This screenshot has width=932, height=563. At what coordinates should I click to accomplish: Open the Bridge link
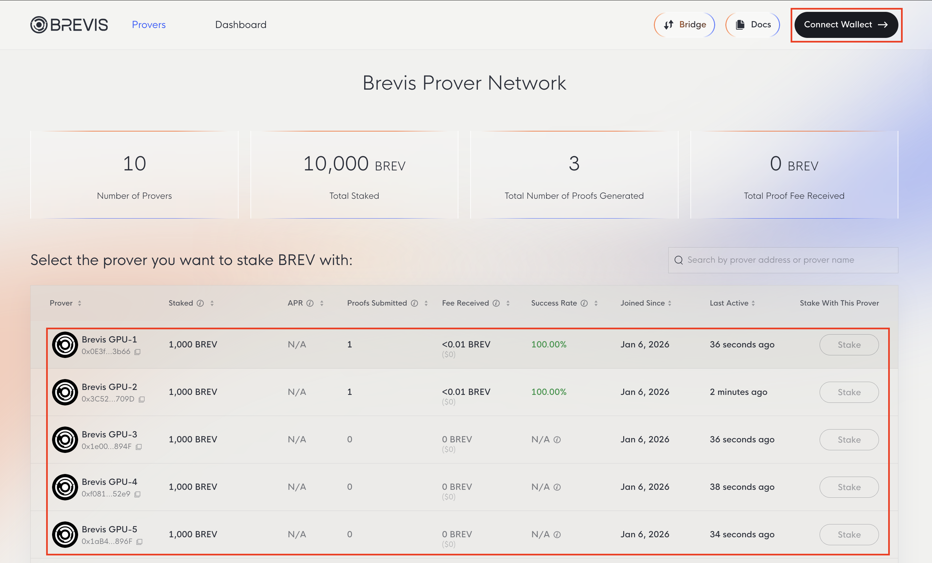point(684,25)
